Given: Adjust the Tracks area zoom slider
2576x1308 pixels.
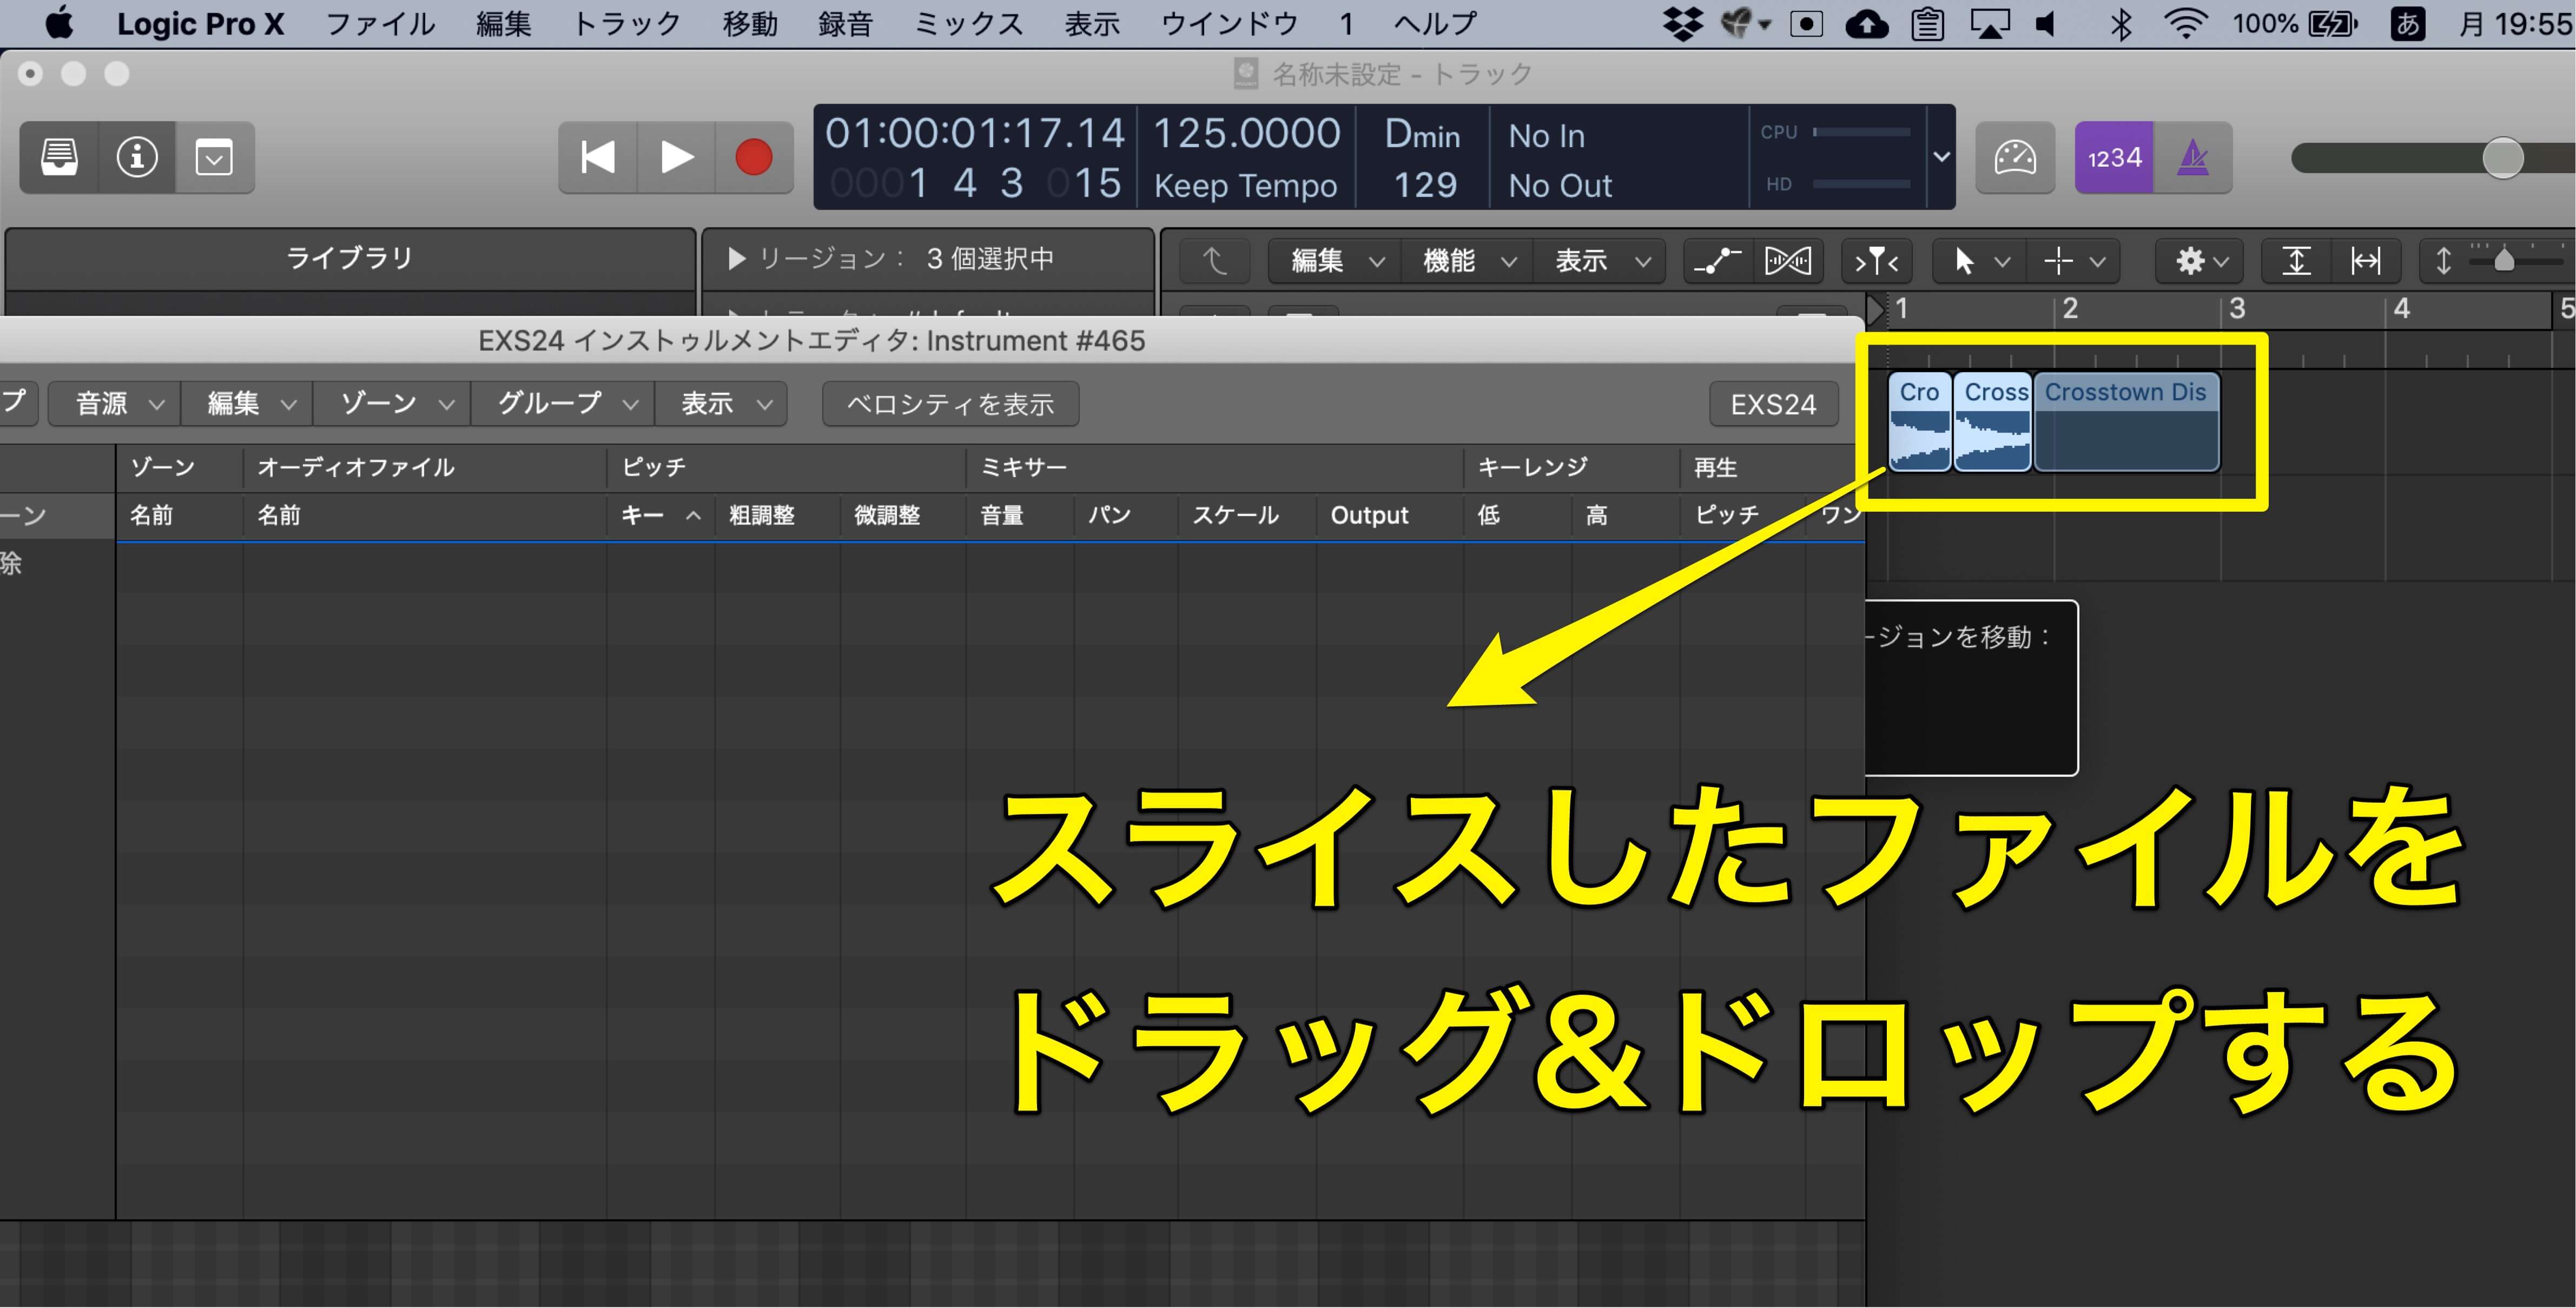Looking at the screenshot, I should coord(2504,260).
